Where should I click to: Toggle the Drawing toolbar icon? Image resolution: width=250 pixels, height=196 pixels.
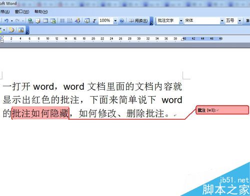(x=77, y=21)
